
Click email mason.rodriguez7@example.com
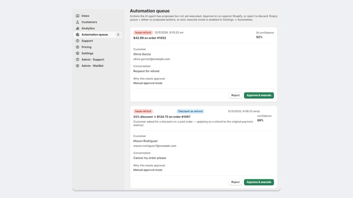point(155,146)
